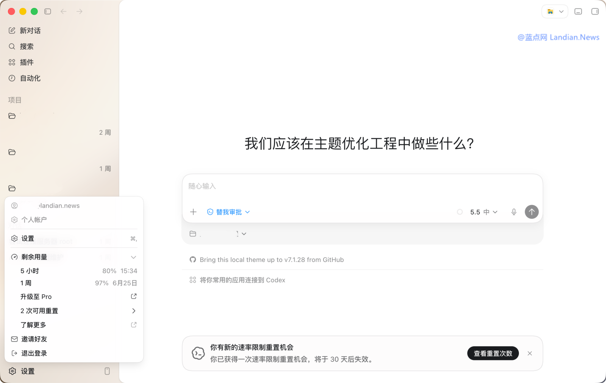Open the third project folder icon

(x=12, y=188)
